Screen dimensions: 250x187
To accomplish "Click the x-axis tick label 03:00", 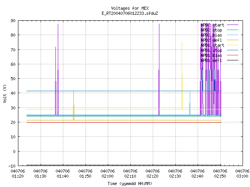I will tap(243, 176).
